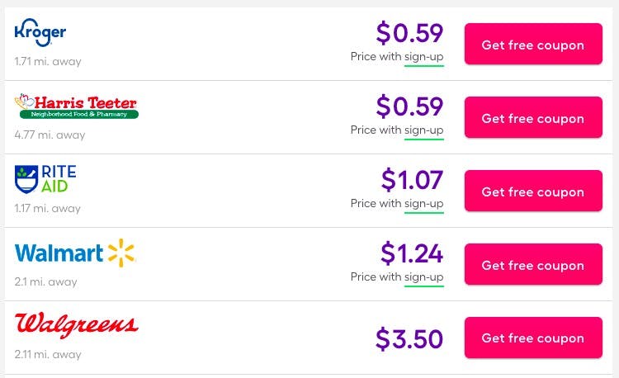Image resolution: width=619 pixels, height=378 pixels.
Task: Click the Walmart logo
Action: (74, 253)
